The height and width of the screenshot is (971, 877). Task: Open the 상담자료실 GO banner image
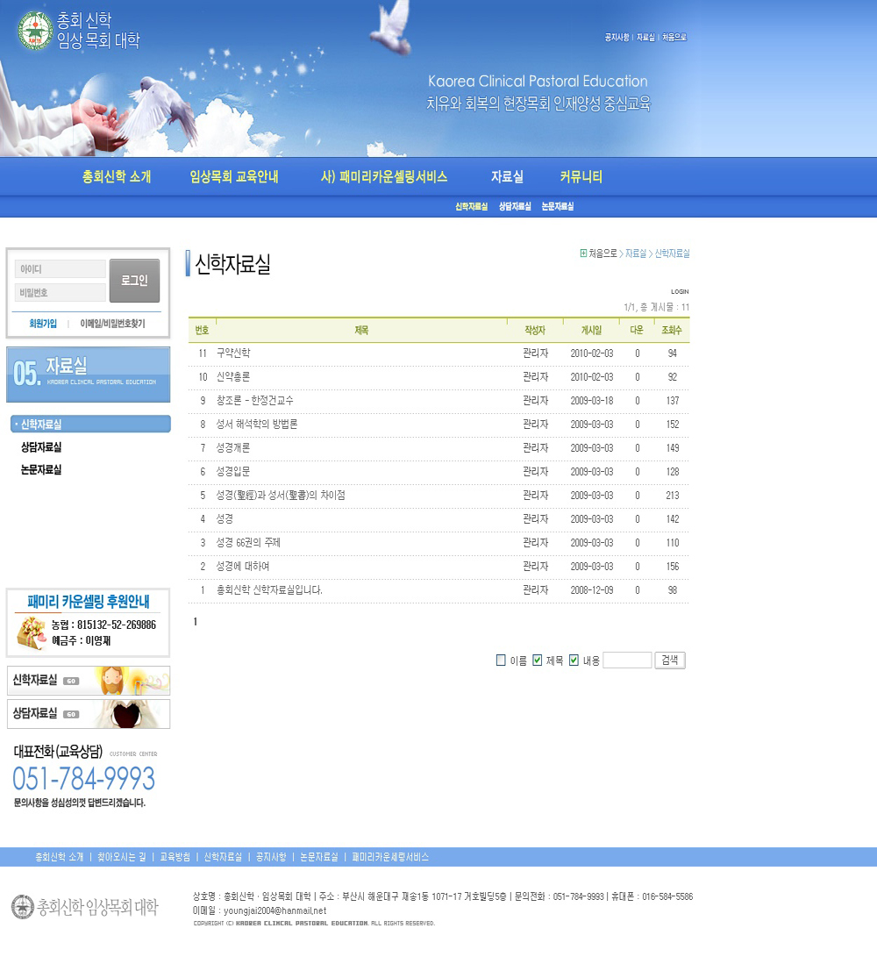[89, 714]
